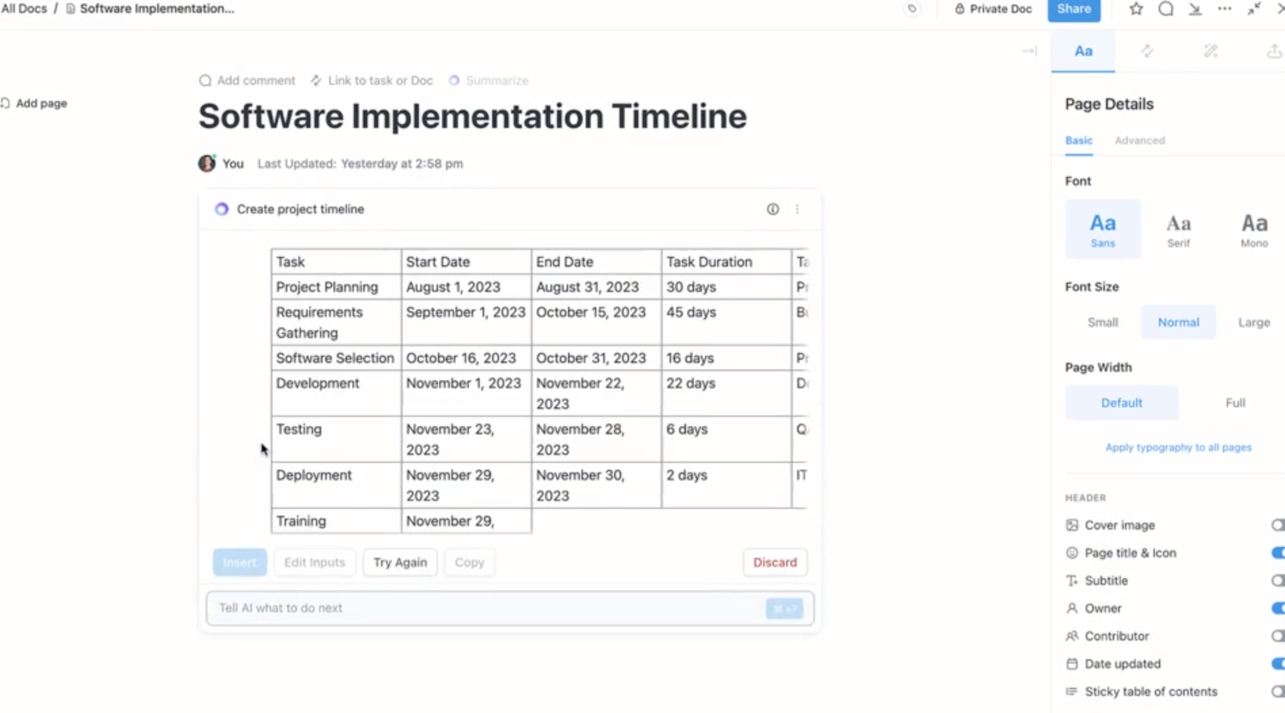1285x713 pixels.
Task: Toggle the Subtitle switch
Action: pos(1278,581)
